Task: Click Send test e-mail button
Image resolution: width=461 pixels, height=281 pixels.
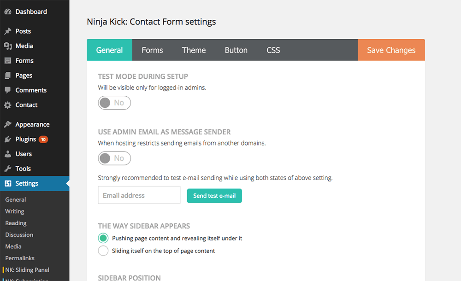Action: click(214, 196)
